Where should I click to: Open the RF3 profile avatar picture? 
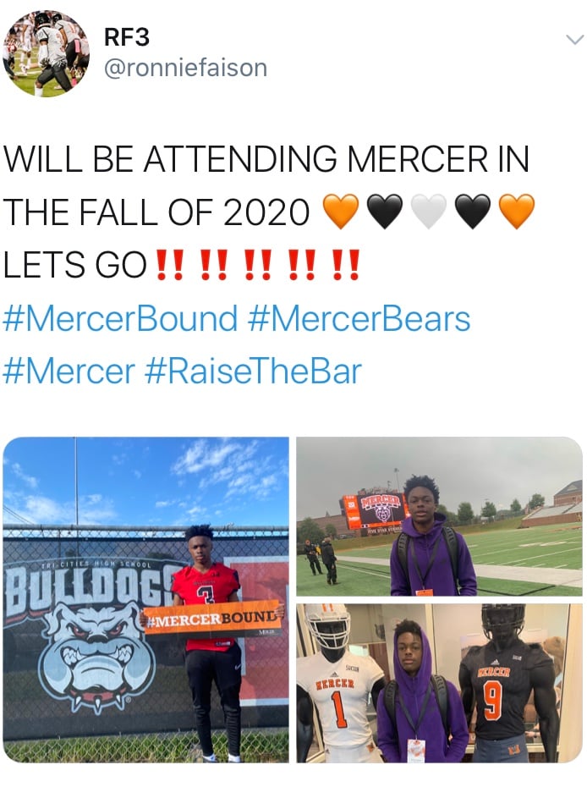point(46,53)
